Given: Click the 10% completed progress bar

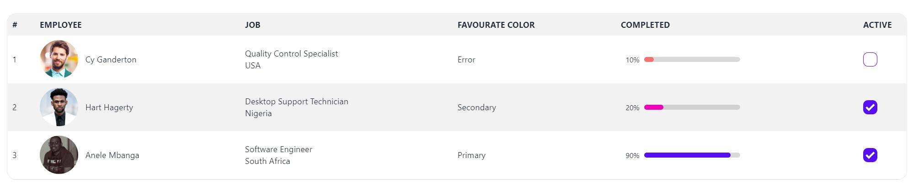Looking at the screenshot, I should click(692, 60).
